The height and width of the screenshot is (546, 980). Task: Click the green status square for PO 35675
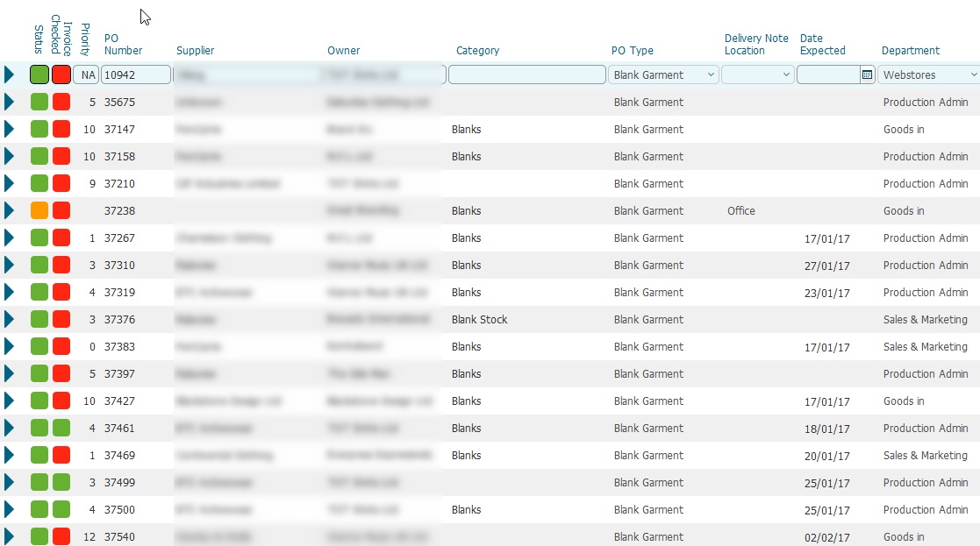point(39,102)
